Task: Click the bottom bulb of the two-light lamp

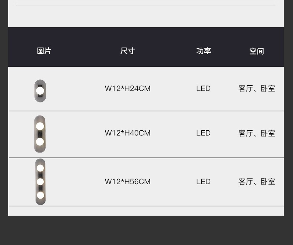Action: (40, 141)
